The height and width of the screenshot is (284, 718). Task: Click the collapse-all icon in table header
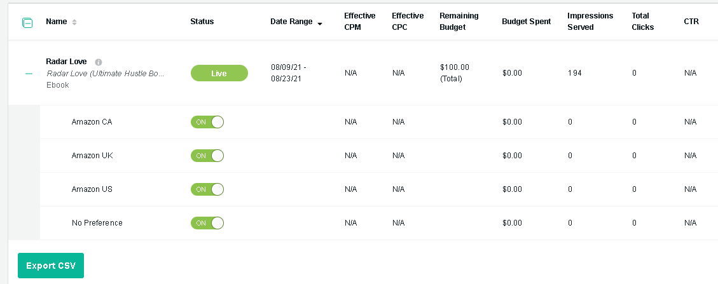27,22
